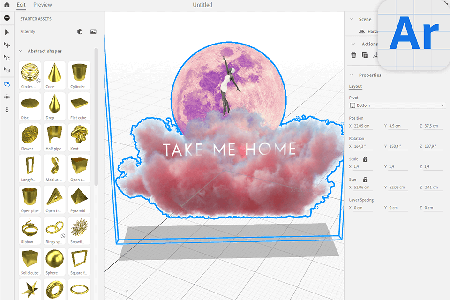
Task: Open the Add content plus icon
Action: coord(7,18)
